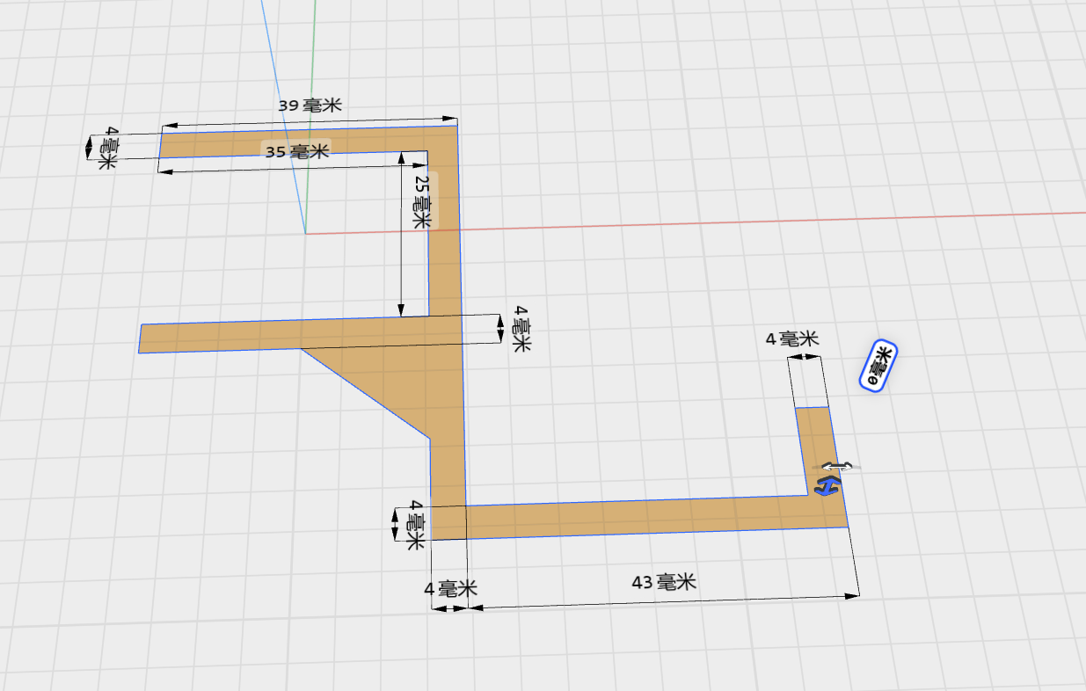Viewport: 1086px width, 691px height.
Task: Select 4 毫米 label left of the 39 毫米 bar
Action: tap(109, 148)
